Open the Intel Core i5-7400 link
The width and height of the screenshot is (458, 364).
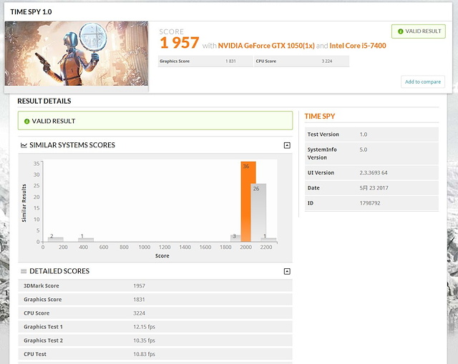point(358,46)
